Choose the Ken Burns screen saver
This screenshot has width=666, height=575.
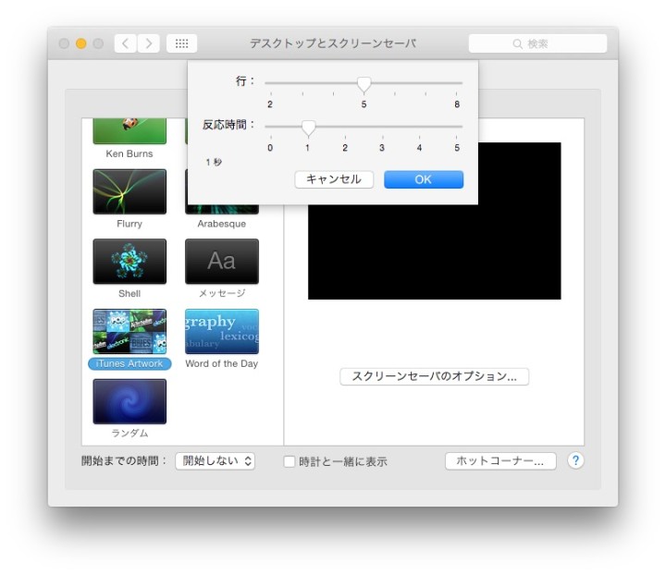click(129, 131)
